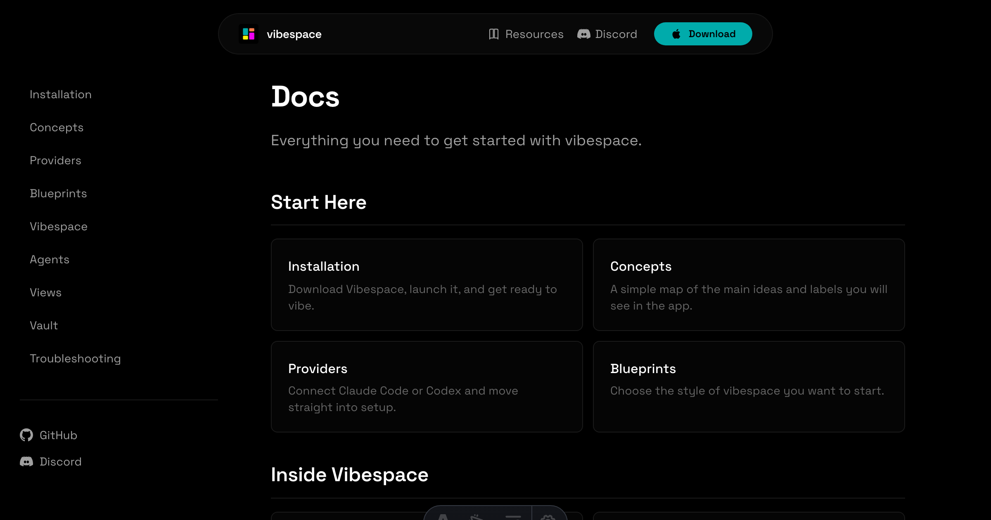Navigate to Vibespace in the sidebar
This screenshot has height=520, width=991.
[x=59, y=227]
